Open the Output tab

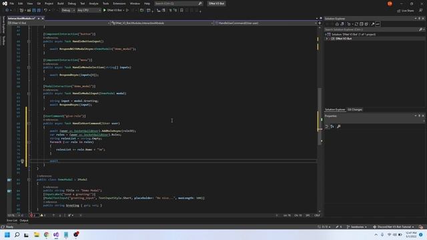[24, 221]
